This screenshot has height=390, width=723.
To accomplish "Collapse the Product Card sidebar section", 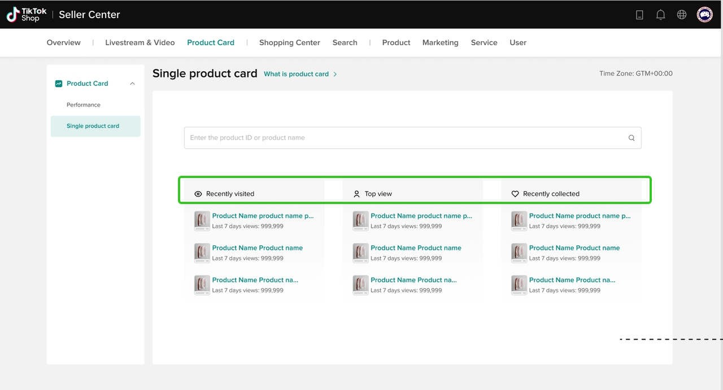I will (x=132, y=84).
